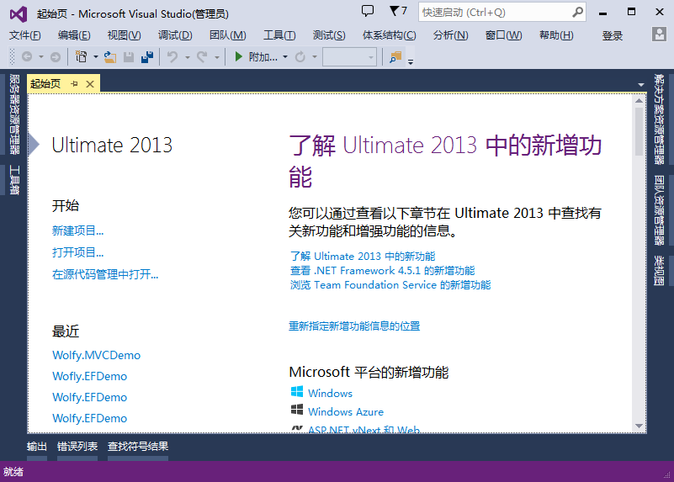Image resolution: width=674 pixels, height=482 pixels.
Task: Open the 测试(S) menu
Action: (x=329, y=35)
